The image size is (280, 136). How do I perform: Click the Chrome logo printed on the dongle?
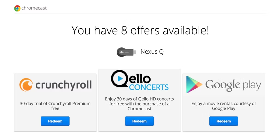coord(121,52)
